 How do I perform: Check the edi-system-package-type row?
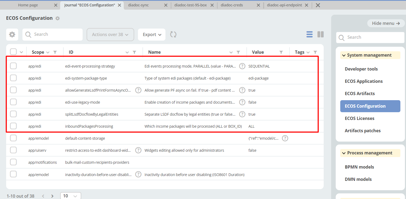[13, 78]
